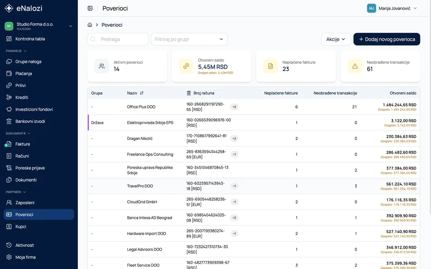
Task: Click the +2 accounts badge for Office Plus DOO
Action: click(x=234, y=107)
